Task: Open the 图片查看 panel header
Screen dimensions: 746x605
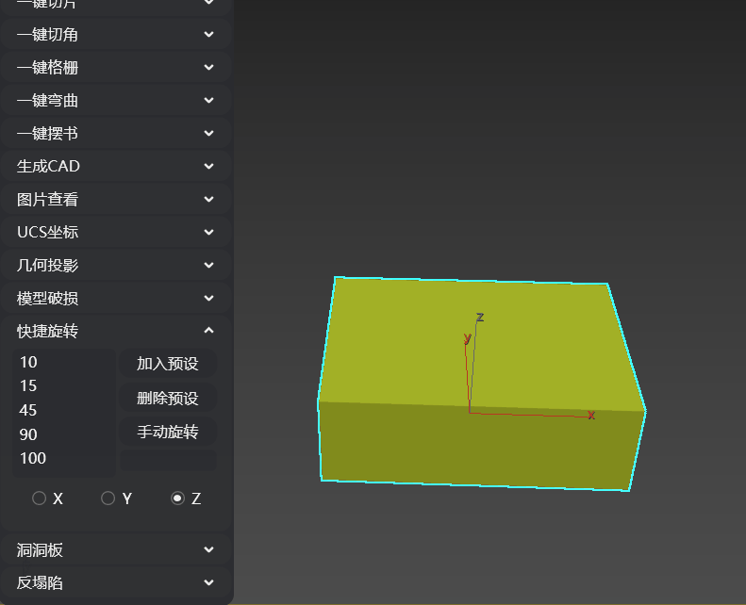Action: click(x=116, y=199)
